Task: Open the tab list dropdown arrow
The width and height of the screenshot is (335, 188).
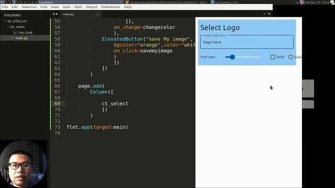Action: coord(269,14)
